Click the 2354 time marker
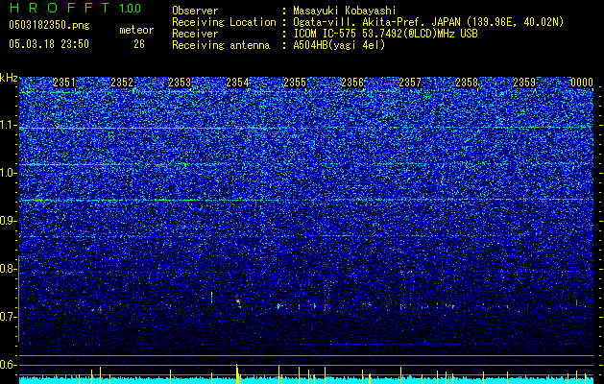Viewport: 604px width, 384px height. point(237,83)
